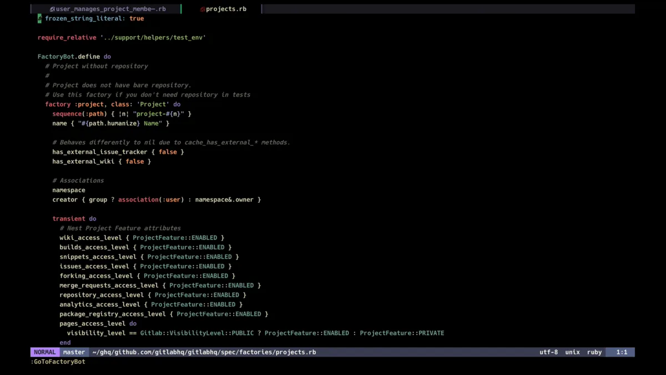
Task: Click the transient do line
Action: click(74, 219)
